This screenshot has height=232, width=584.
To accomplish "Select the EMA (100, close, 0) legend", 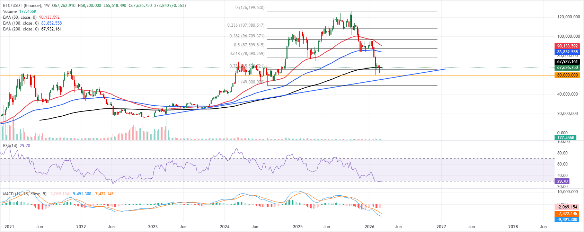I will pyautogui.click(x=21, y=23).
